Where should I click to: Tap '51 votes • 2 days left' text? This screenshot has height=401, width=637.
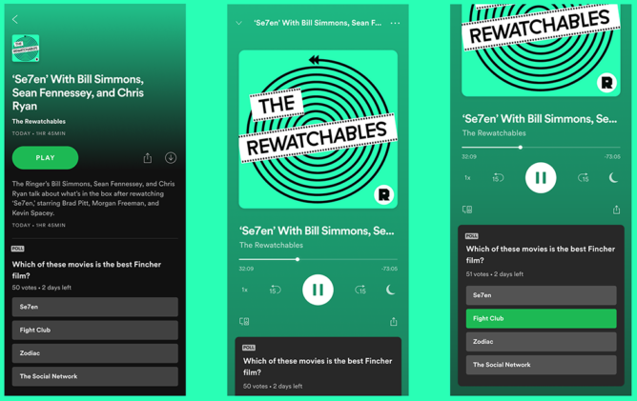point(494,274)
